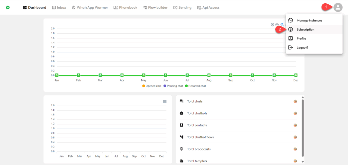Viewport: 348px width, 165px height.
Task: Click the Total broadcasts antenna icon
Action: [x=181, y=149]
